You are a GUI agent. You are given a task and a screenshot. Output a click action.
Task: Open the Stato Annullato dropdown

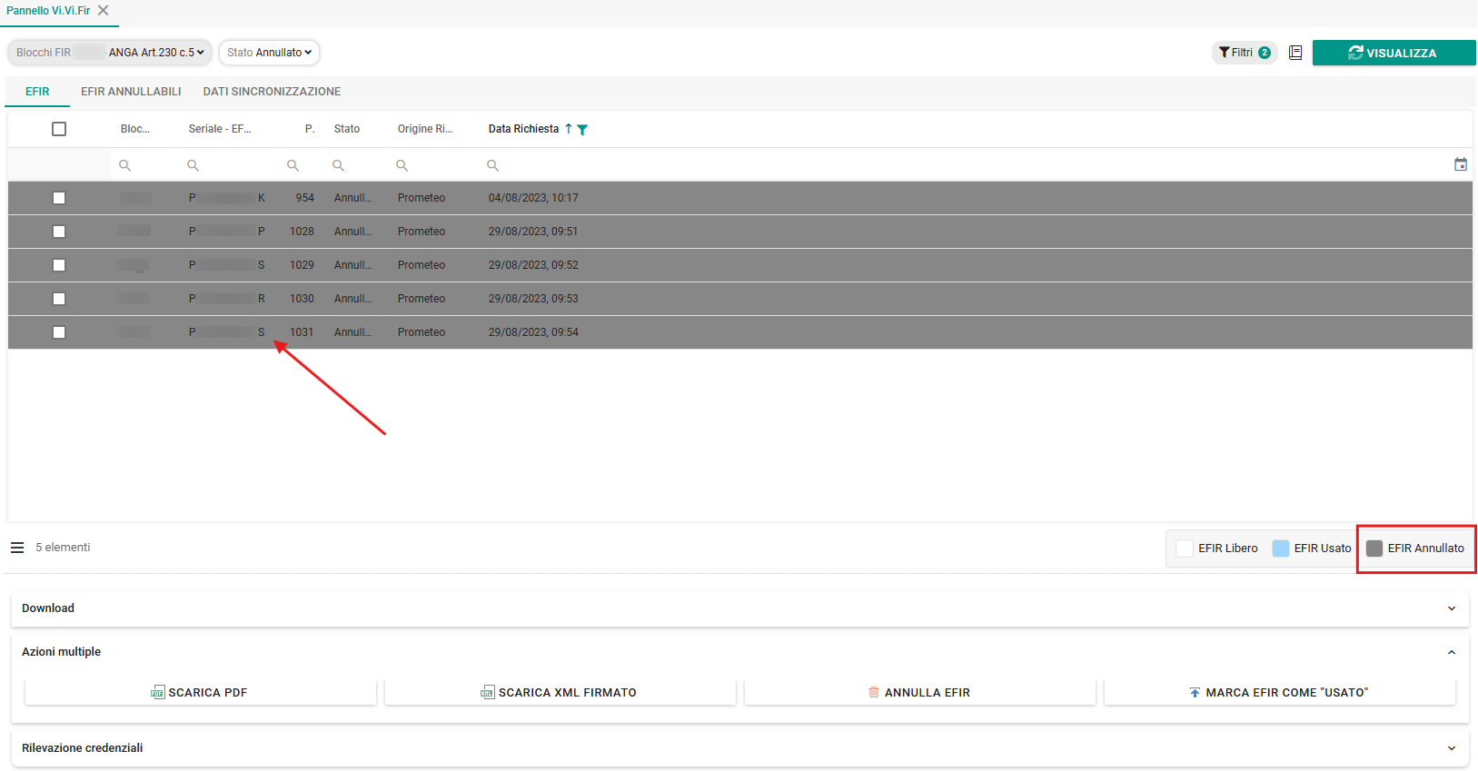coord(269,53)
